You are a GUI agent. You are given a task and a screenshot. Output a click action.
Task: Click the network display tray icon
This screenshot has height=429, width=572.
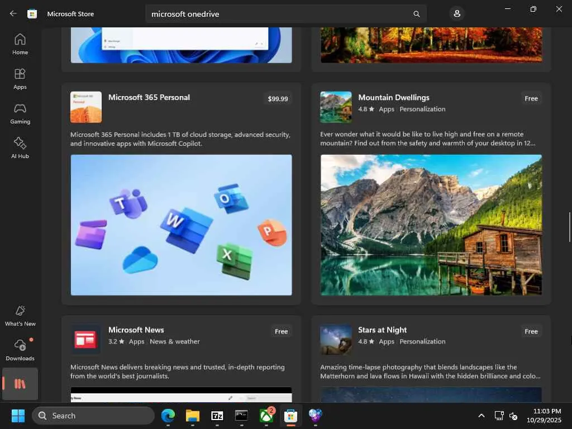[499, 416]
